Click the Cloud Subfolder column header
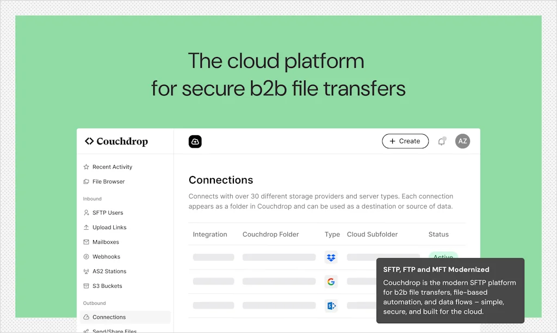The image size is (557, 333). (372, 235)
